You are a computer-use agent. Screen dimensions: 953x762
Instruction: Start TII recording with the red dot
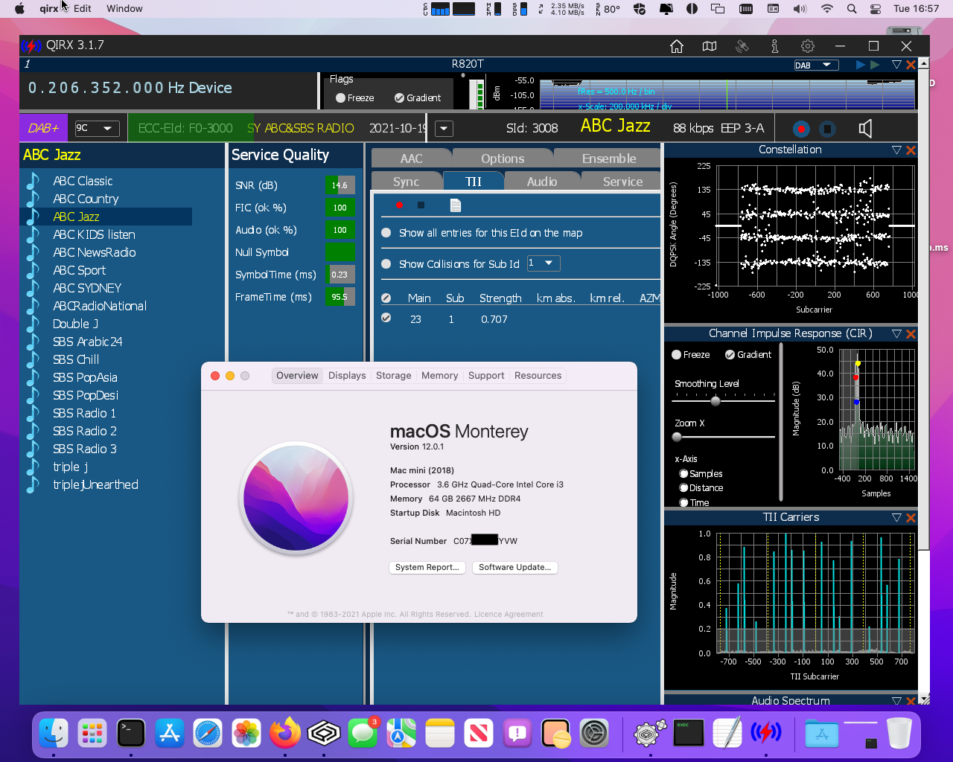399,205
